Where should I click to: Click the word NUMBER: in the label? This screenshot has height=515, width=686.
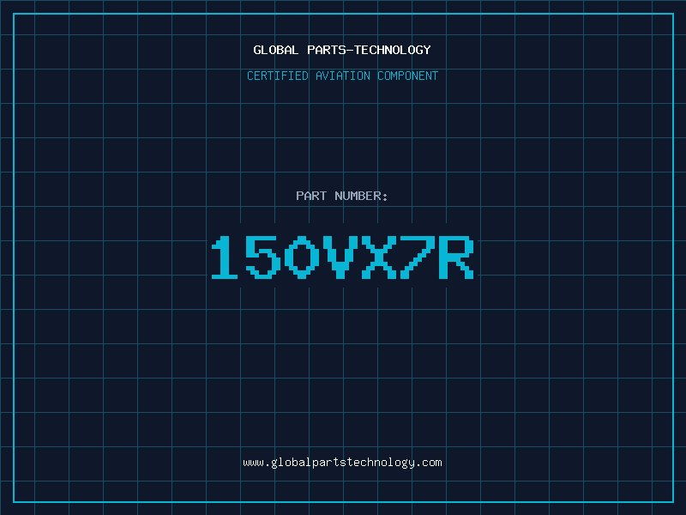coord(361,196)
